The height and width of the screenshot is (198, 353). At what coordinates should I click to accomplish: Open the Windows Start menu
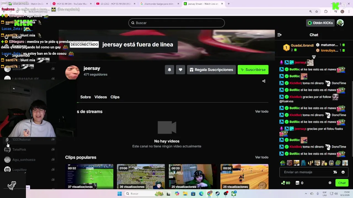click(119, 194)
